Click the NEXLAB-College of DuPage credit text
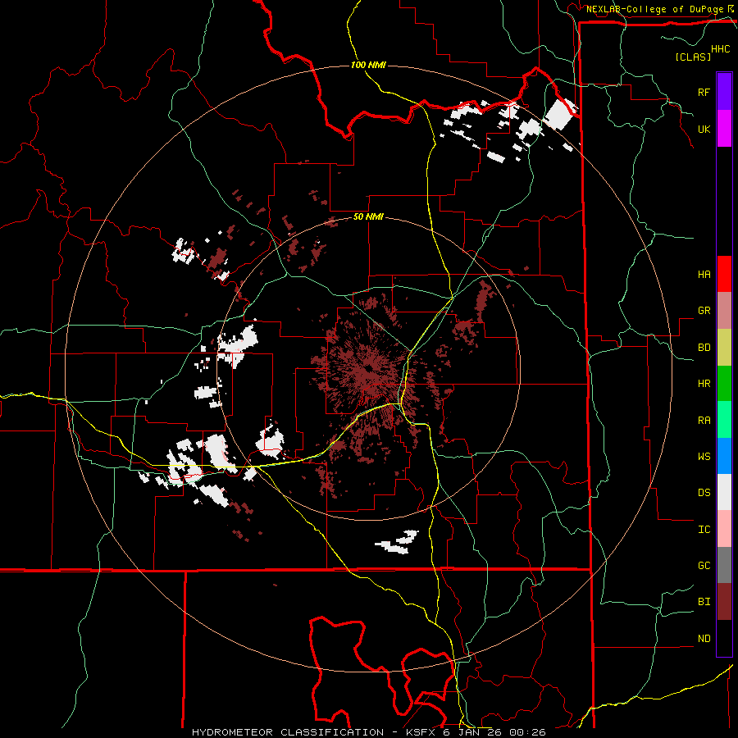This screenshot has height=738, width=738. click(655, 9)
